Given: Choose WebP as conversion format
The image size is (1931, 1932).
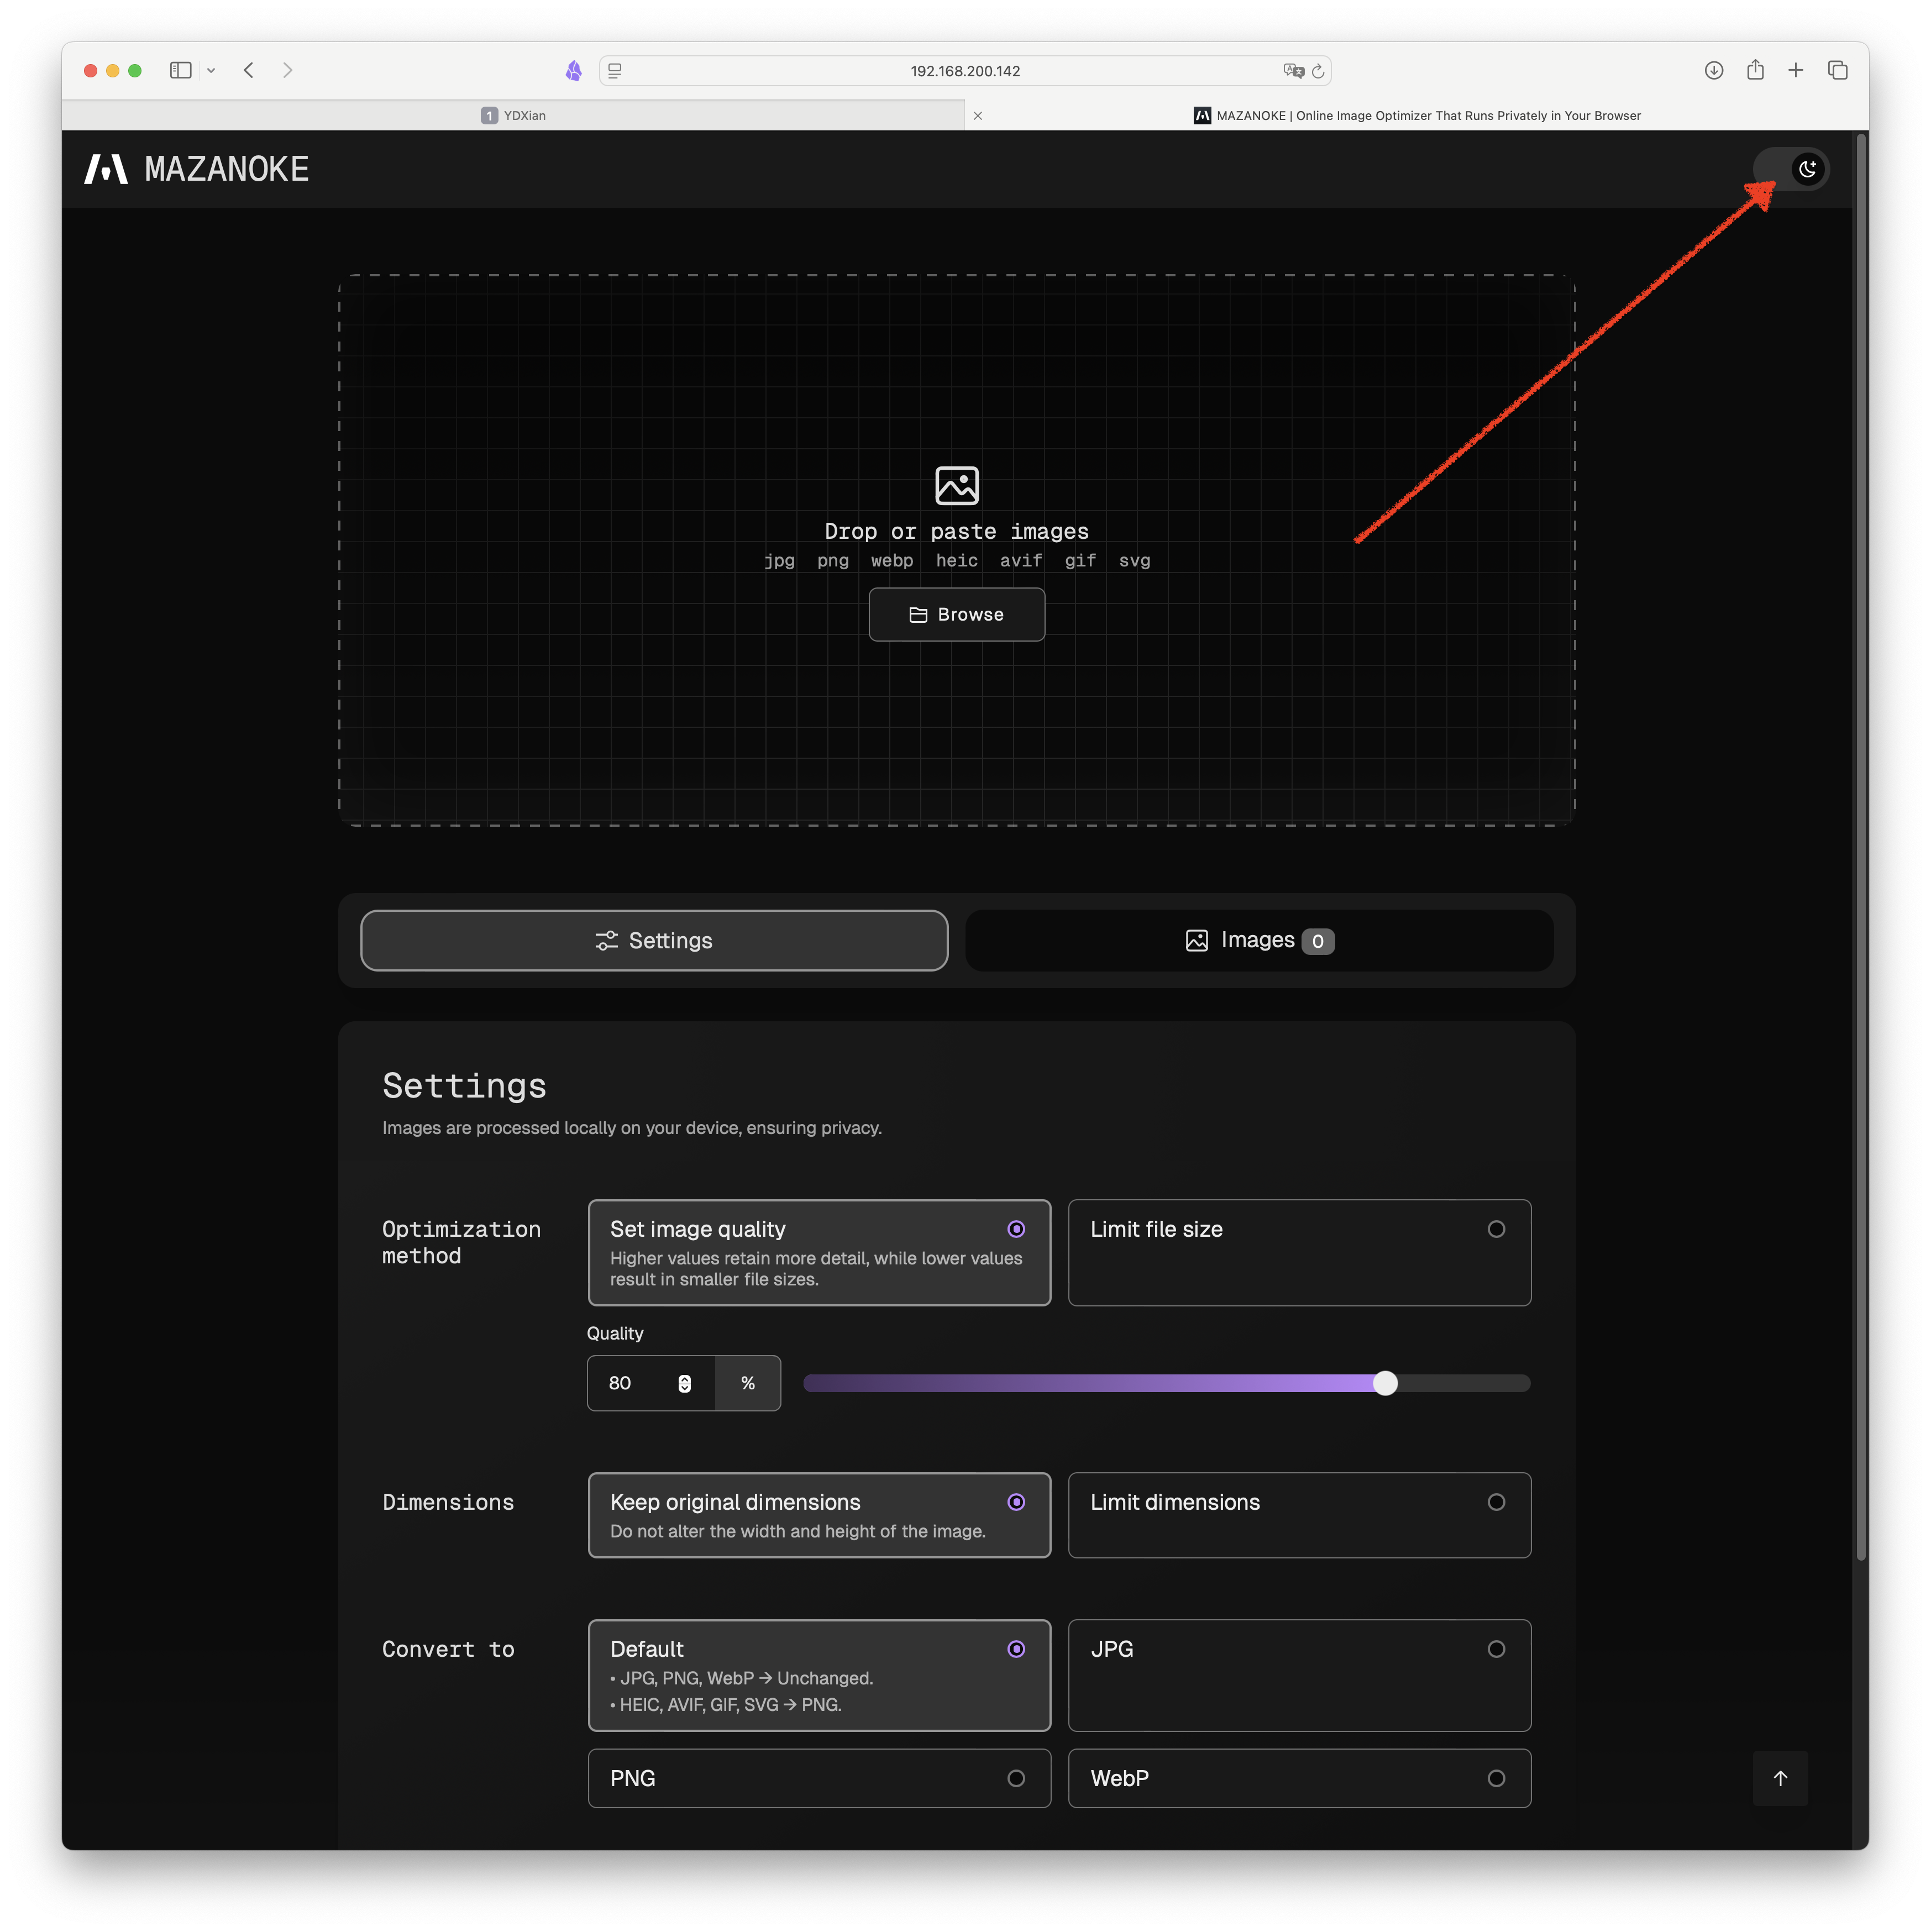Looking at the screenshot, I should coord(1299,1778).
